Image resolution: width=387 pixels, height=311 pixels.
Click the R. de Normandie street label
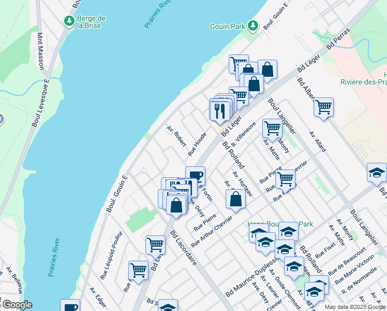[x=360, y=280]
